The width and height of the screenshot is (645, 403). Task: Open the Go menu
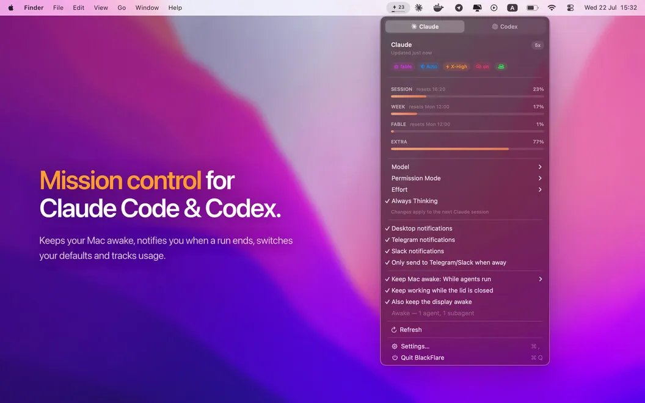pos(122,8)
